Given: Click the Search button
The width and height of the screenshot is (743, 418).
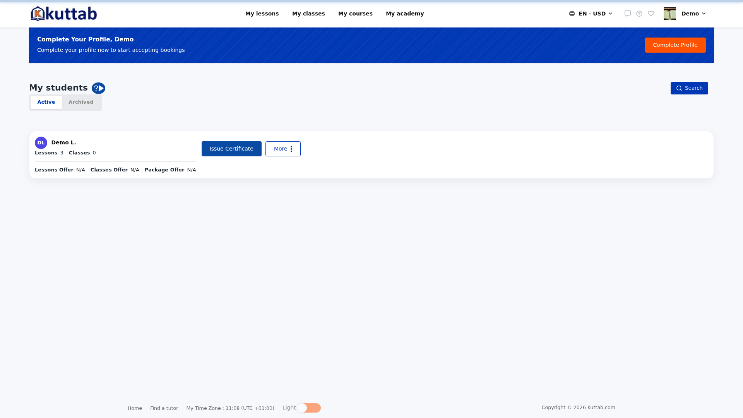Looking at the screenshot, I should pyautogui.click(x=689, y=88).
